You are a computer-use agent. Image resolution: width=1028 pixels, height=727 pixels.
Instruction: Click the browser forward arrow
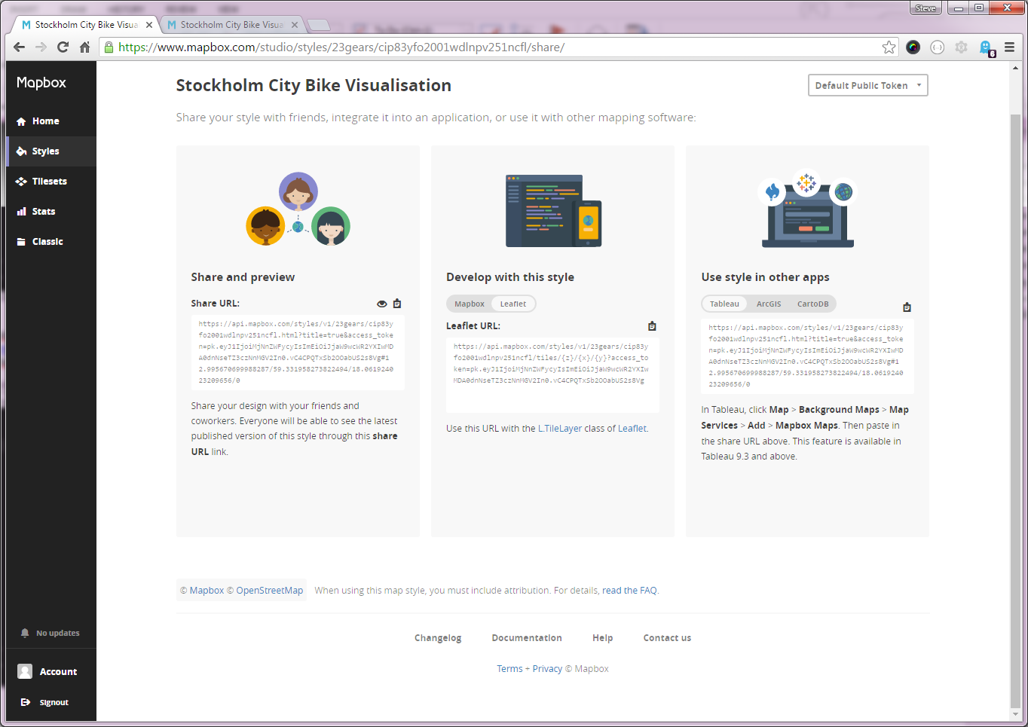tap(41, 47)
